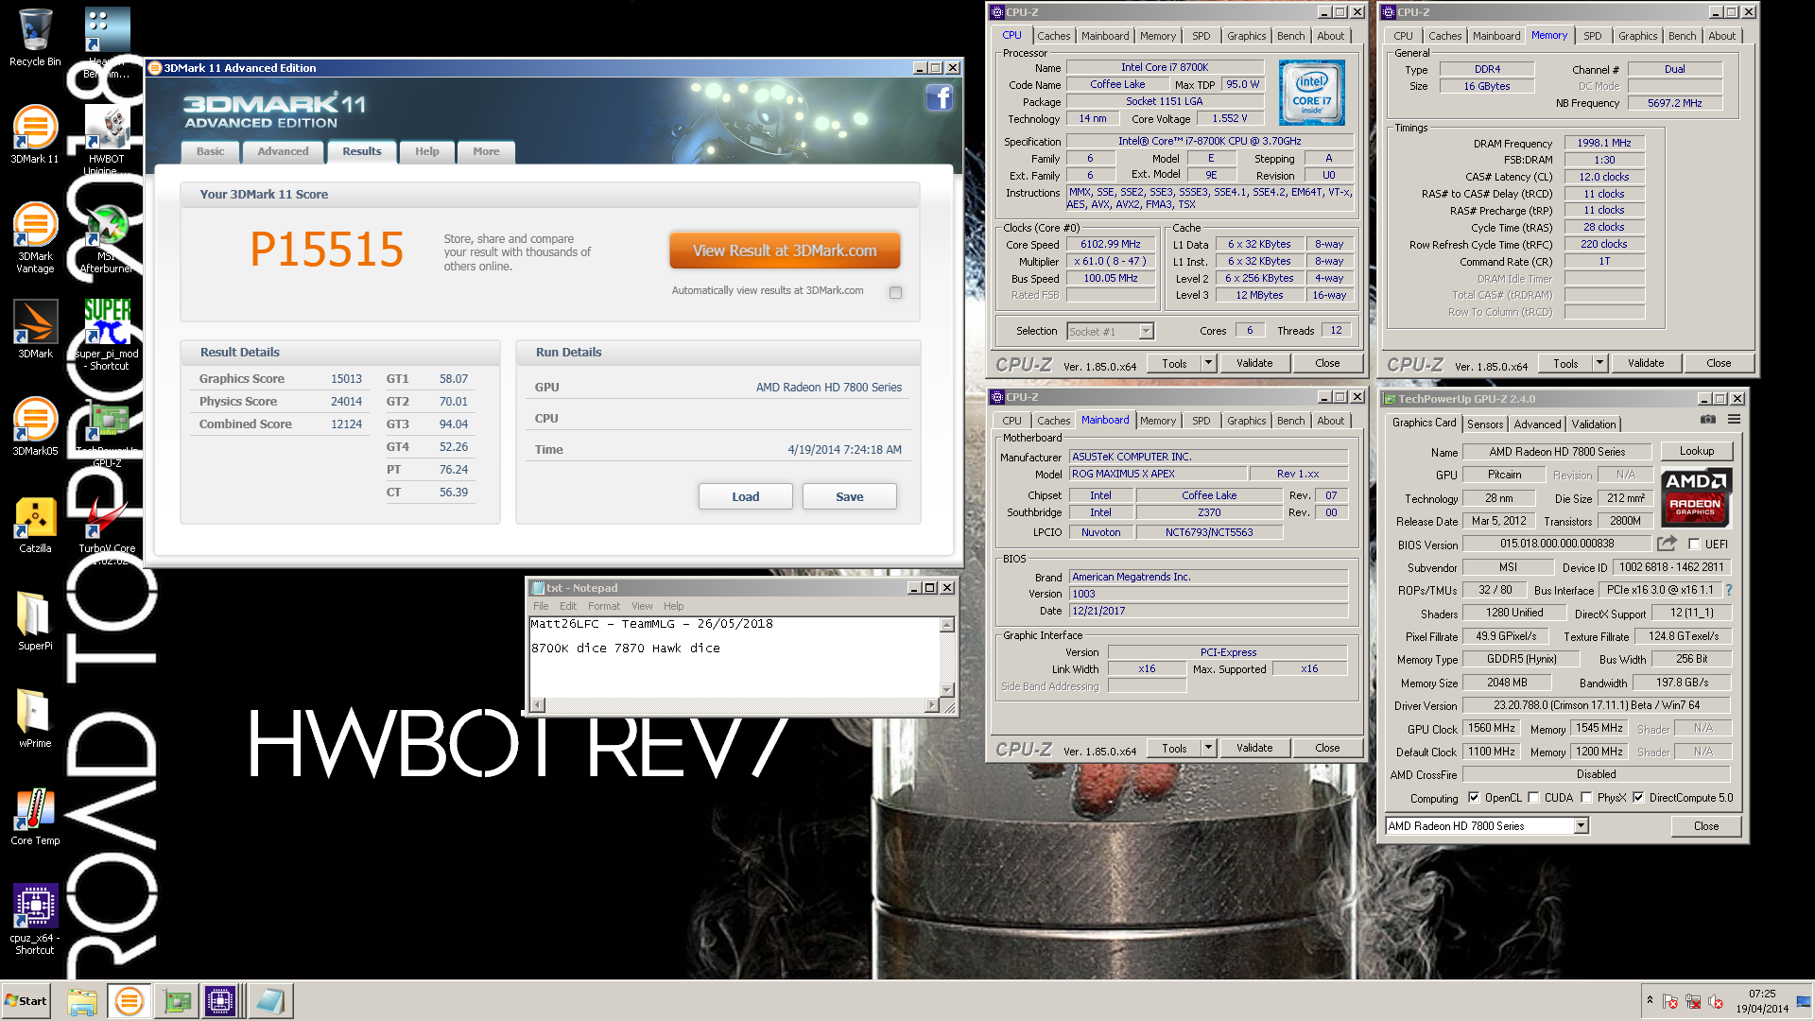
Task: Open the Format menu in Notepad
Action: point(603,606)
